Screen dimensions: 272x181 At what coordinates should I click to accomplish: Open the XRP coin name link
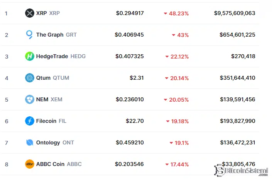(x=41, y=13)
